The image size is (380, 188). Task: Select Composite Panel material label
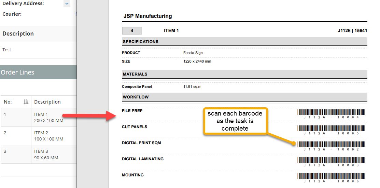(137, 86)
